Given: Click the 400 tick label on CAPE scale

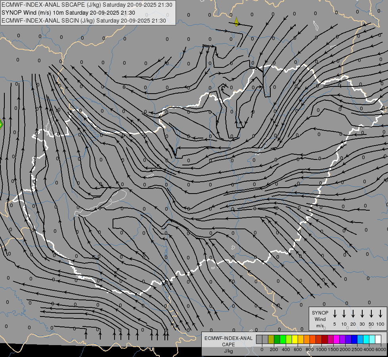Looking at the screenshot, I should coord(286,349).
